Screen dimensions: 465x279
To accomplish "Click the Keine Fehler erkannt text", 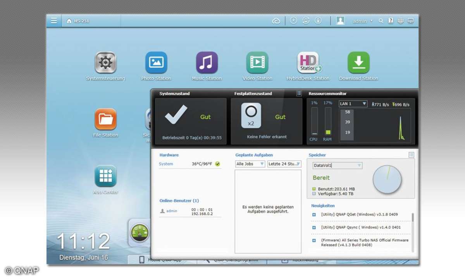I will point(267,137).
